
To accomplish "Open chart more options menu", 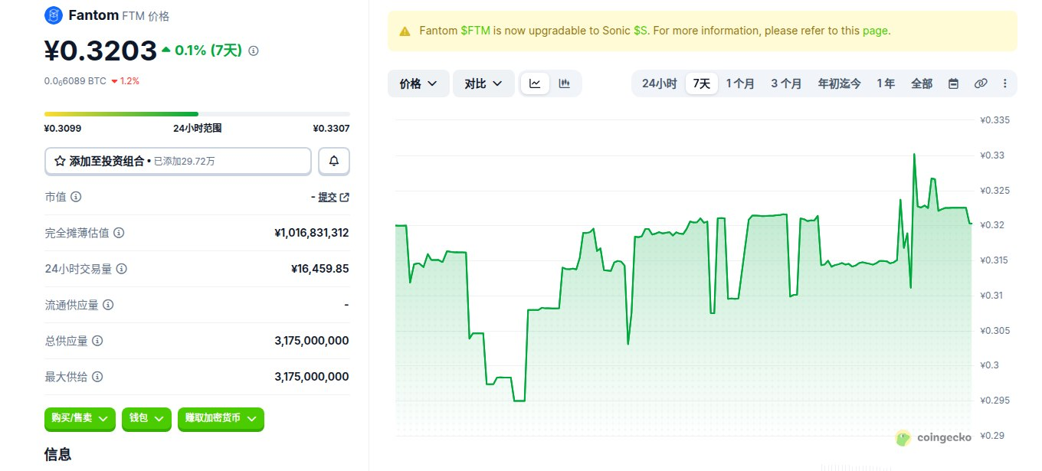I will [x=1005, y=83].
